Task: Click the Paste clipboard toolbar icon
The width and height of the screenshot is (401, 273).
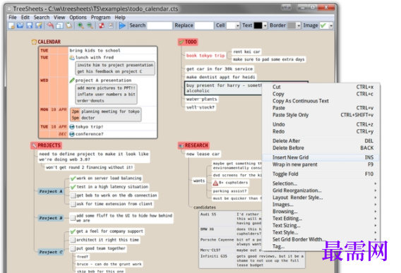Action: (x=68, y=25)
